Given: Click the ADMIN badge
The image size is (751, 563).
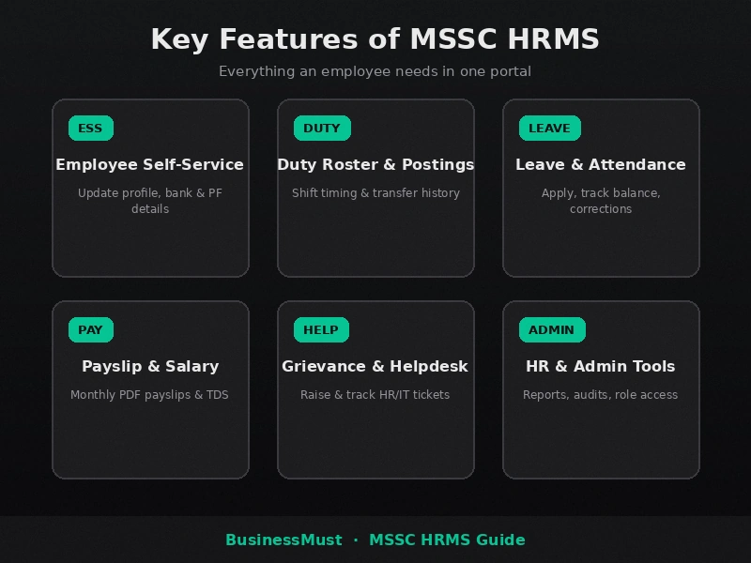Looking at the screenshot, I should point(552,330).
